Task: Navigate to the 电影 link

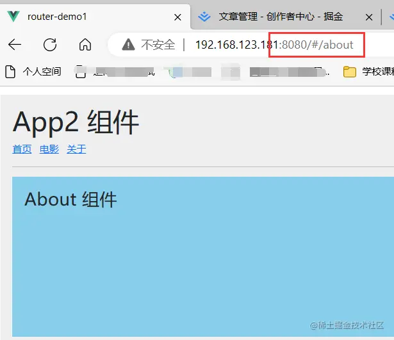Action: 49,149
